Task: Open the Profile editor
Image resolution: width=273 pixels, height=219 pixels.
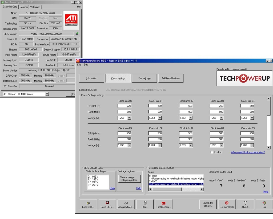Action: point(164,204)
